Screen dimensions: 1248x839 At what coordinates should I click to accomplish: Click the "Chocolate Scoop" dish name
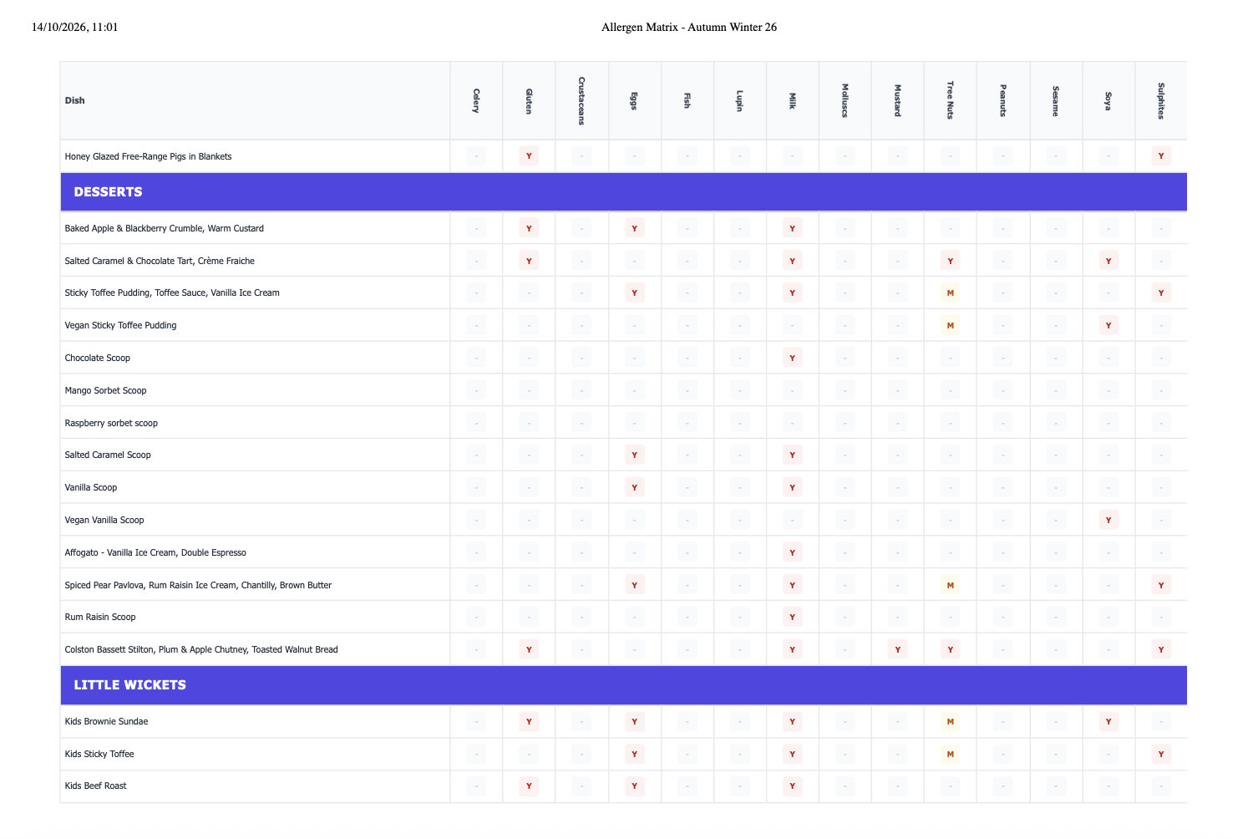97,358
